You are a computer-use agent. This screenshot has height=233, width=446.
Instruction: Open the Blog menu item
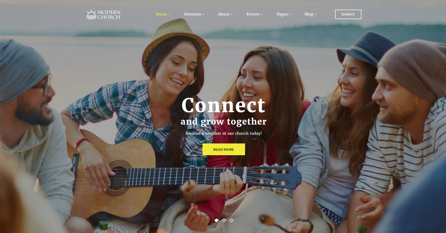(x=309, y=14)
